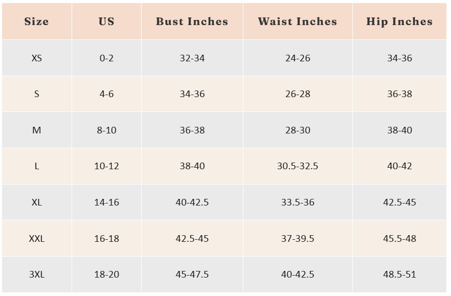The width and height of the screenshot is (451, 296).
Task: Select the XXL size row label
Action: tap(36, 239)
